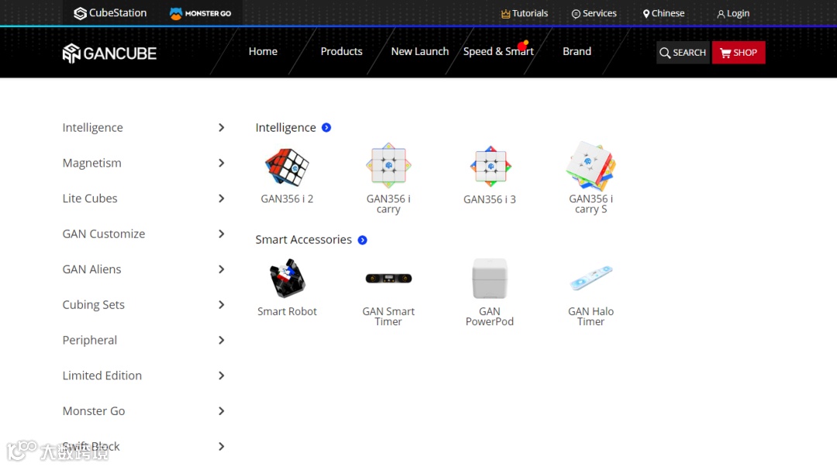The height and width of the screenshot is (467, 837).
Task: Open the Products menu
Action: coord(342,51)
